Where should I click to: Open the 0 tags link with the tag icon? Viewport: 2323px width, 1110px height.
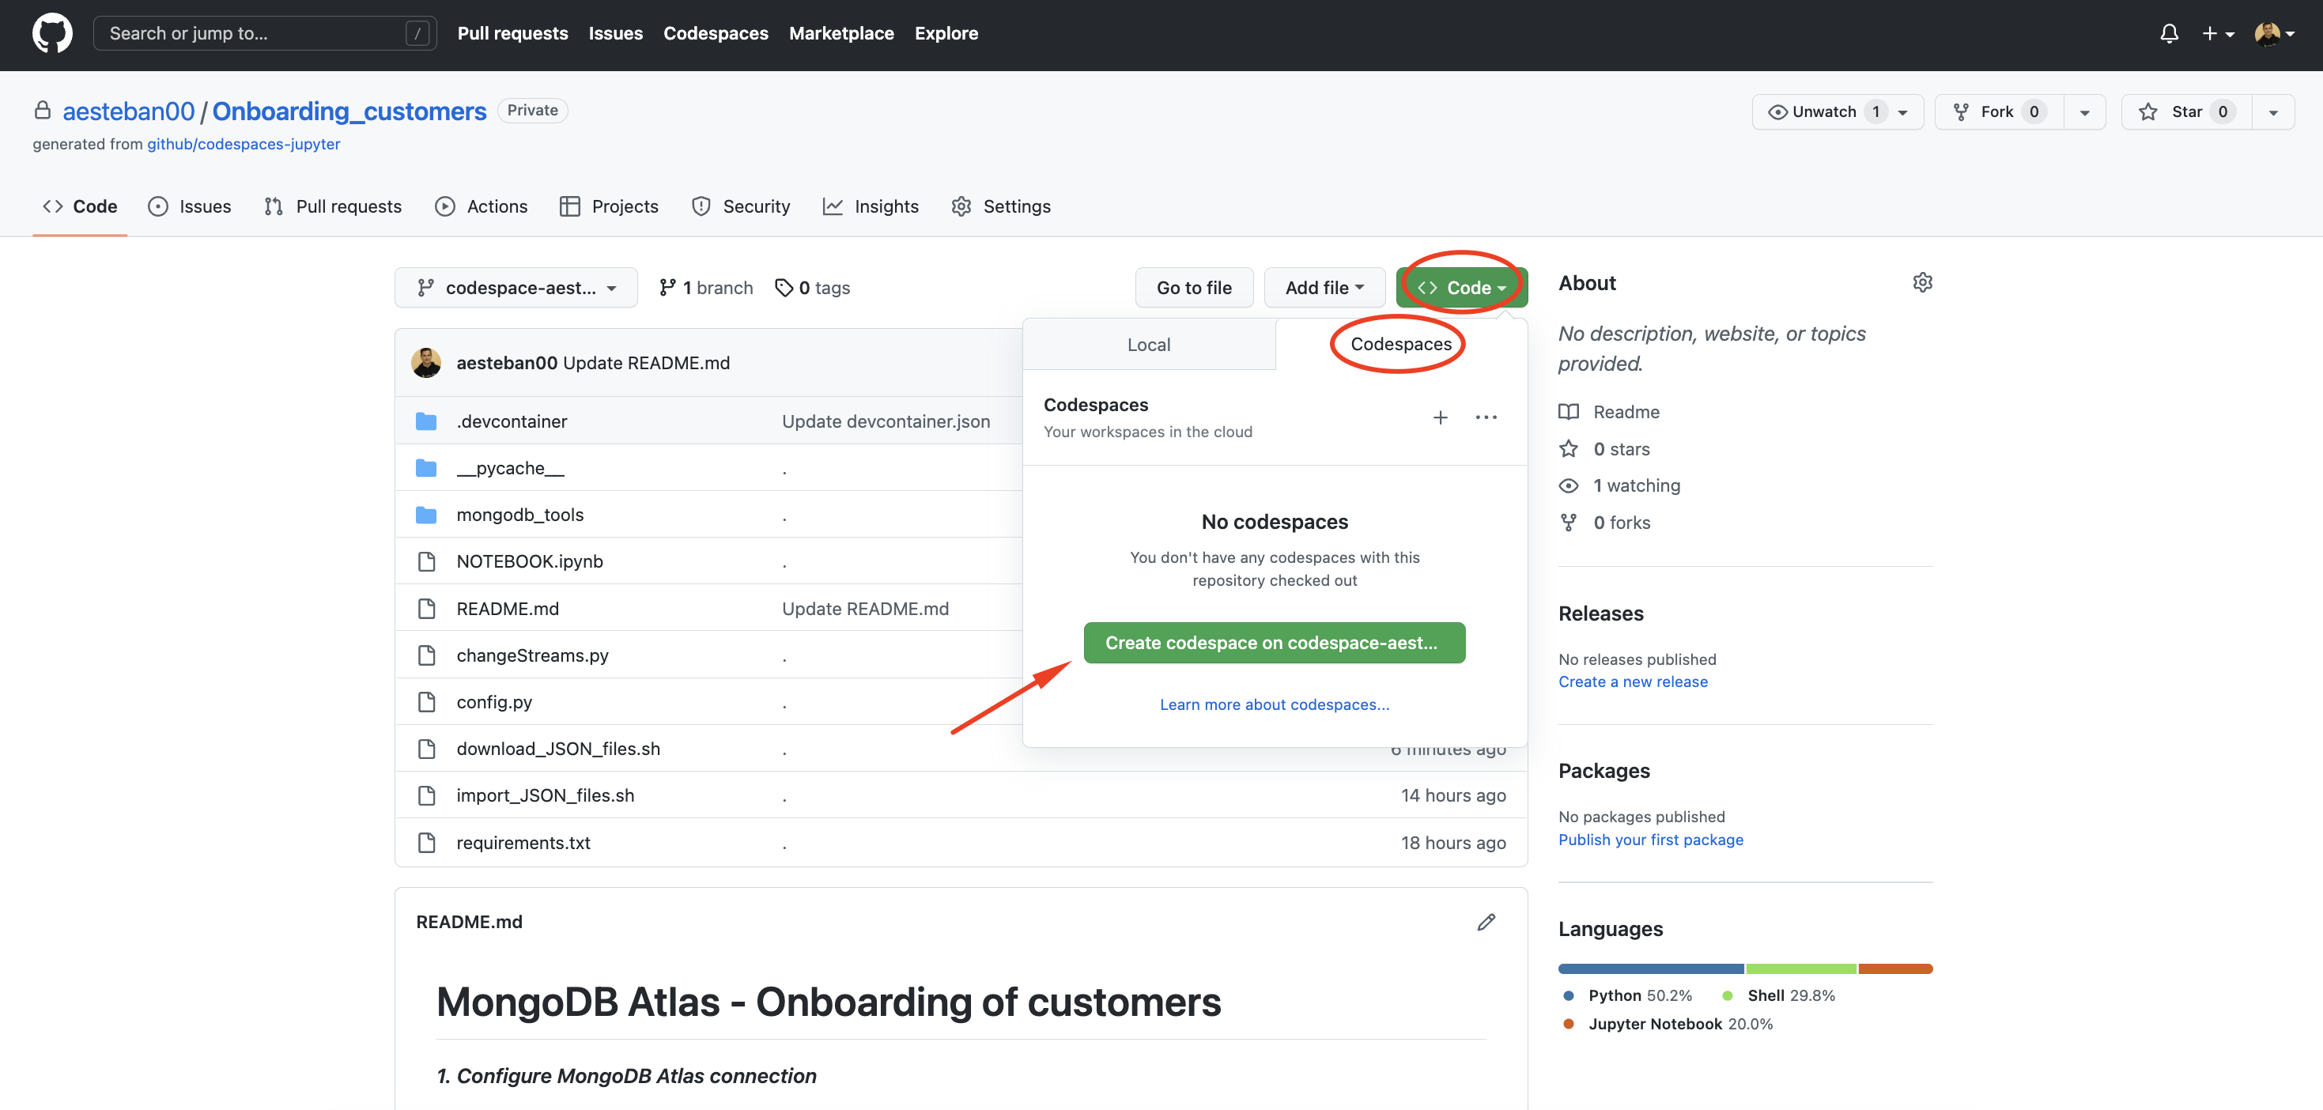pos(813,288)
